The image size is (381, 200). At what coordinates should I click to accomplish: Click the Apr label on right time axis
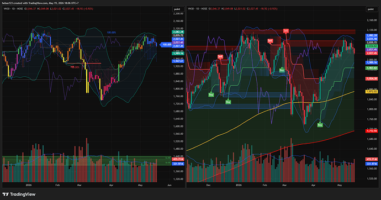[313, 185]
